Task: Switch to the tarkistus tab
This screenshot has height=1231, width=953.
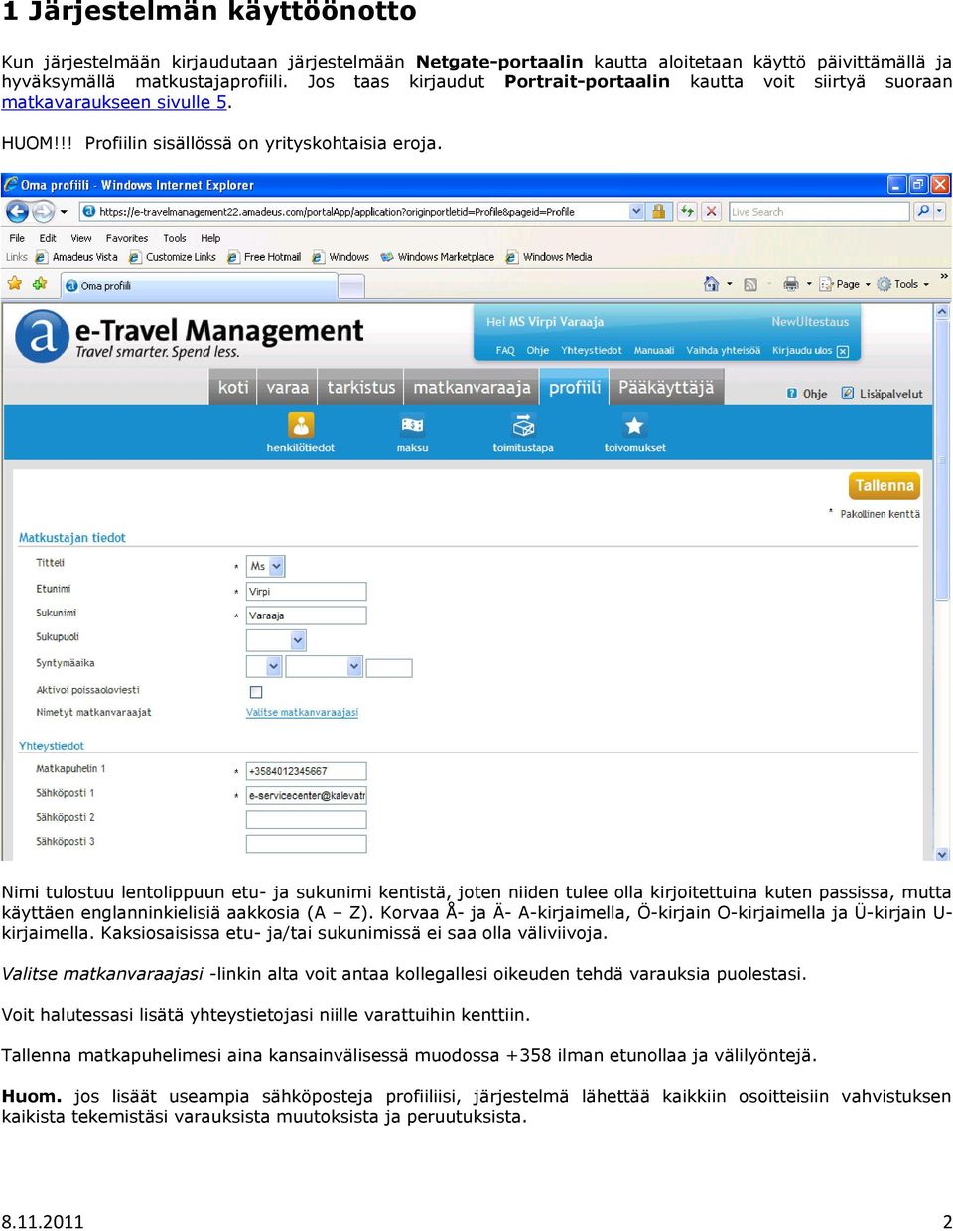Action: click(361, 388)
